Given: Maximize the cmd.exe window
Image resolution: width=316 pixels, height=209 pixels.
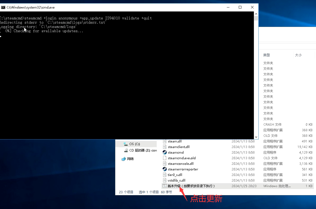Looking at the screenshot, I should pyautogui.click(x=240, y=7).
